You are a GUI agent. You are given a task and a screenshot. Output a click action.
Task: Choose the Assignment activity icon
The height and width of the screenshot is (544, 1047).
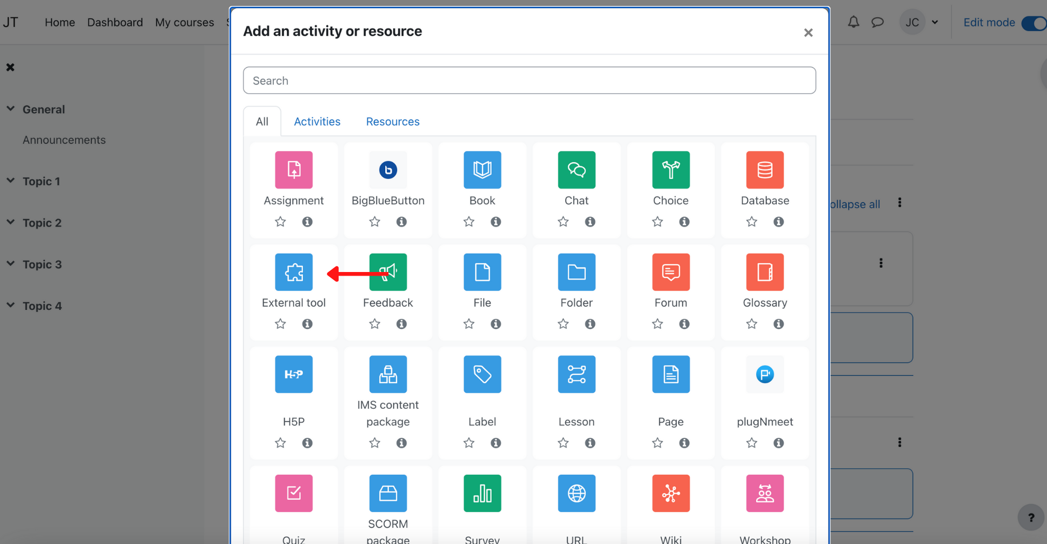coord(294,170)
